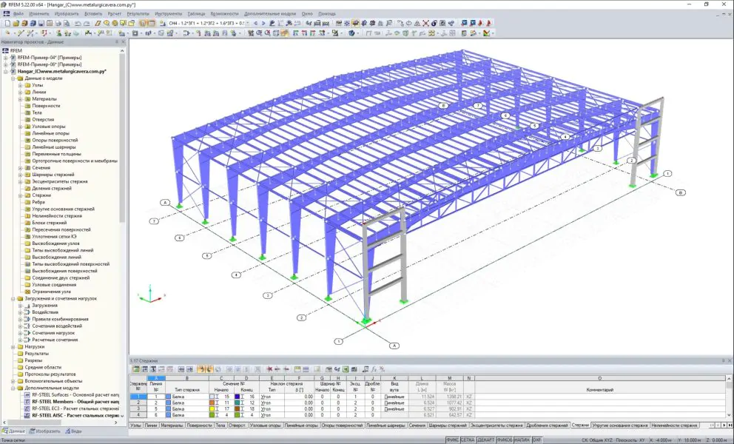
Task: Click the percent icon next to fx
Action: click(x=382, y=369)
